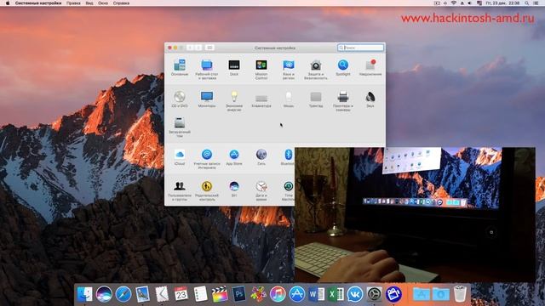Open the Time Machine pane
This screenshot has width=545, height=306.
[x=288, y=190]
